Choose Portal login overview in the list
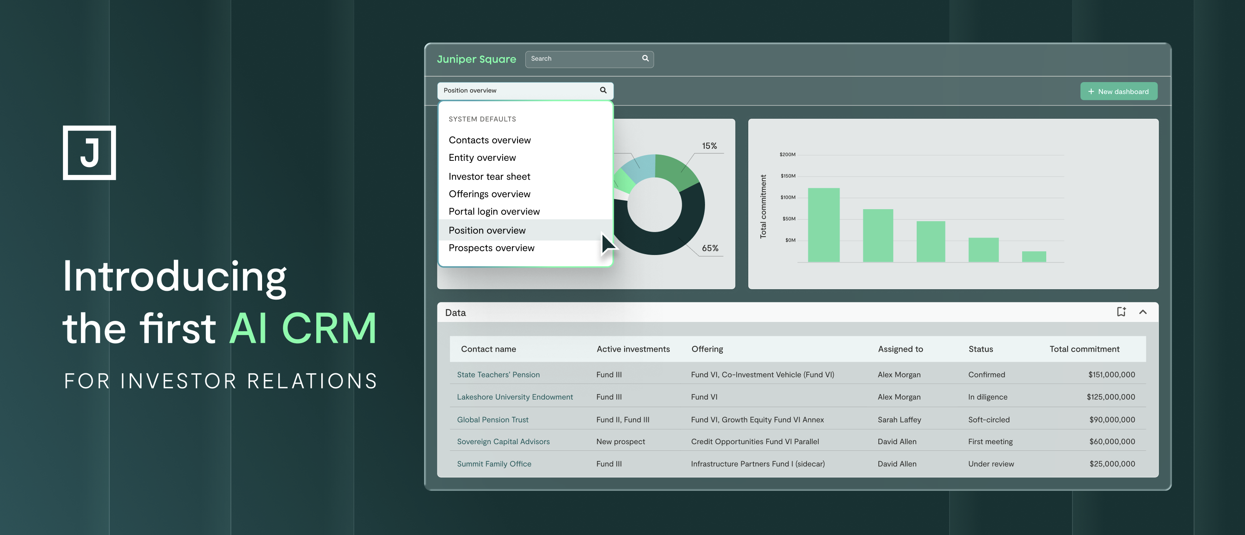Viewport: 1245px width, 535px height. [x=494, y=212]
